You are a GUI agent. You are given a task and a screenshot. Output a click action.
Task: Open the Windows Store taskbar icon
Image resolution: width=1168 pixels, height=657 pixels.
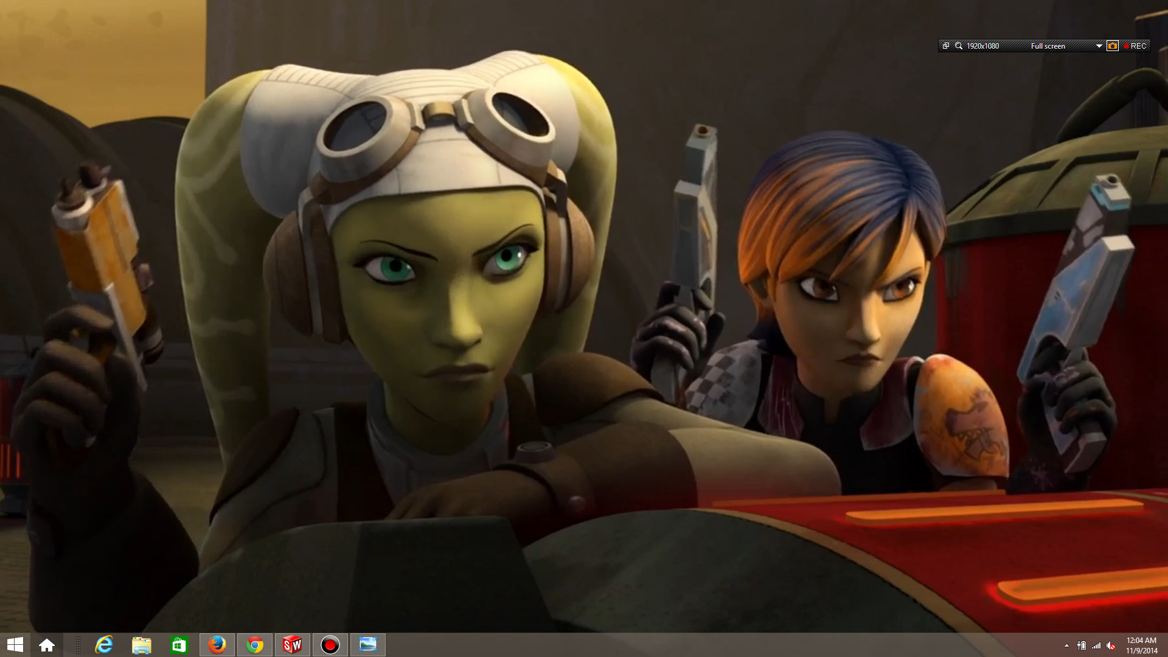point(179,645)
